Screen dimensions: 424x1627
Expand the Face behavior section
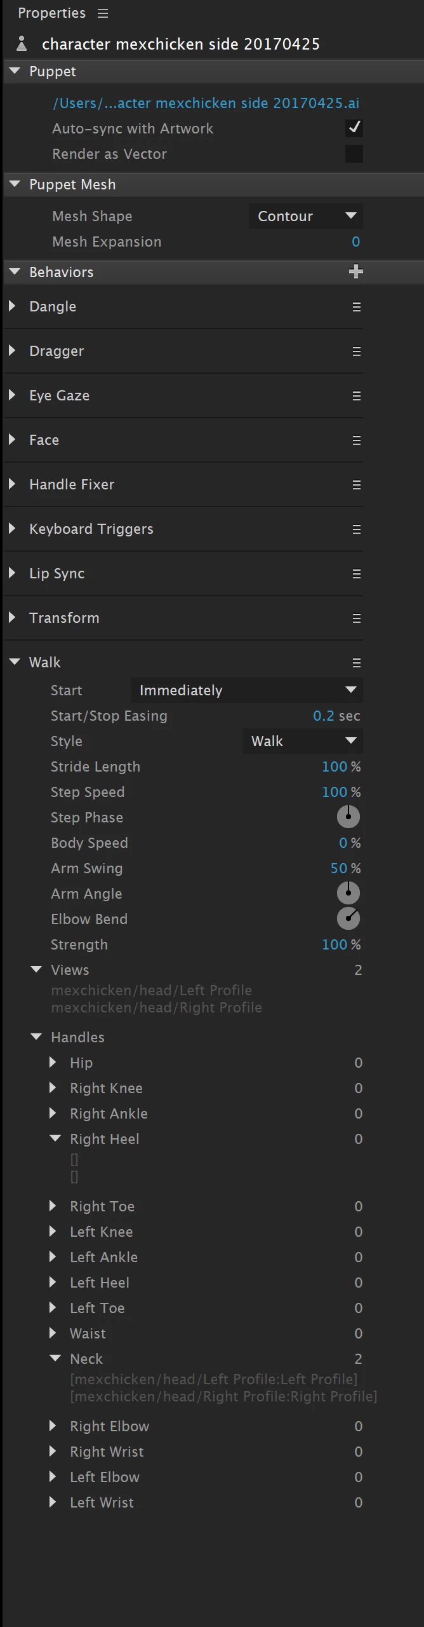click(x=12, y=440)
